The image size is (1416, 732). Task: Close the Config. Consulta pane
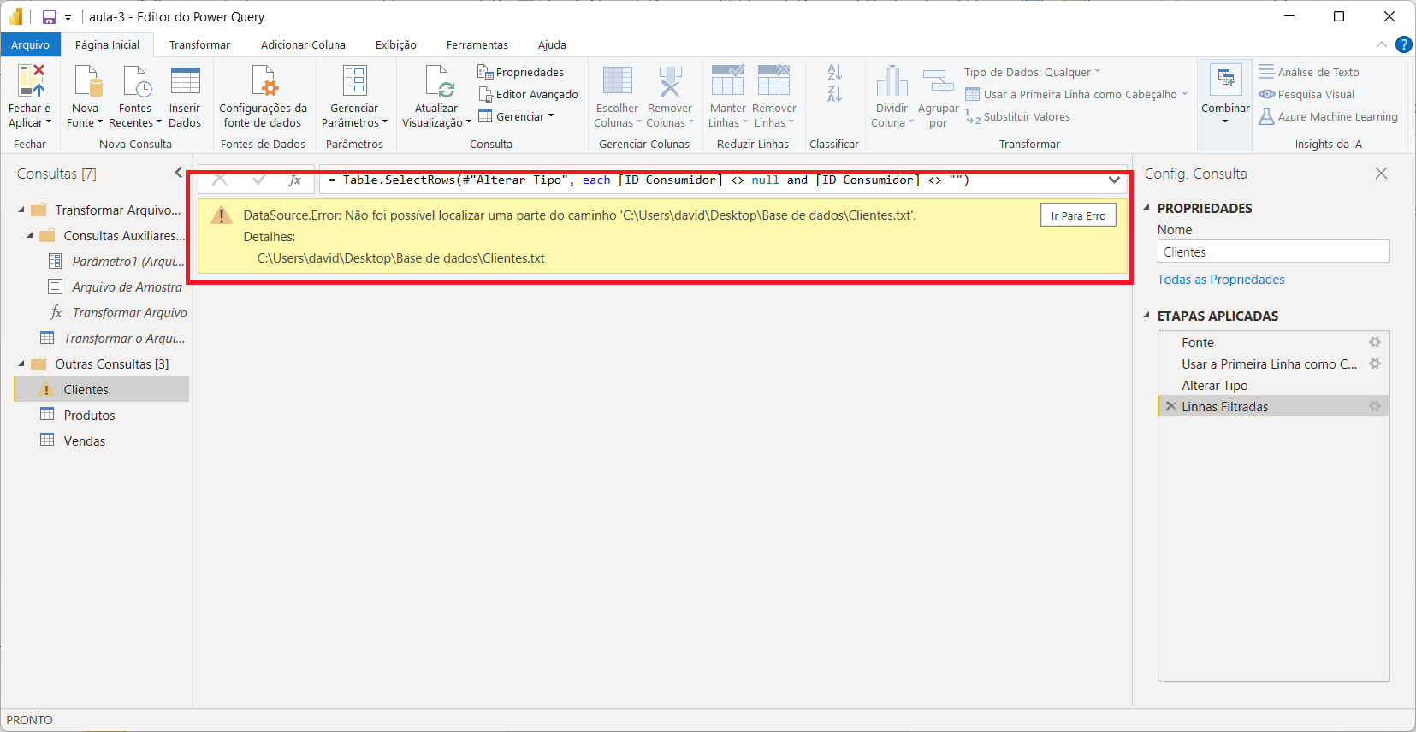pyautogui.click(x=1381, y=173)
